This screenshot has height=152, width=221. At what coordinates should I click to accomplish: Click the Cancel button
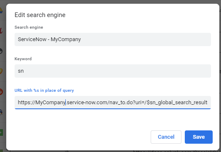click(166, 137)
